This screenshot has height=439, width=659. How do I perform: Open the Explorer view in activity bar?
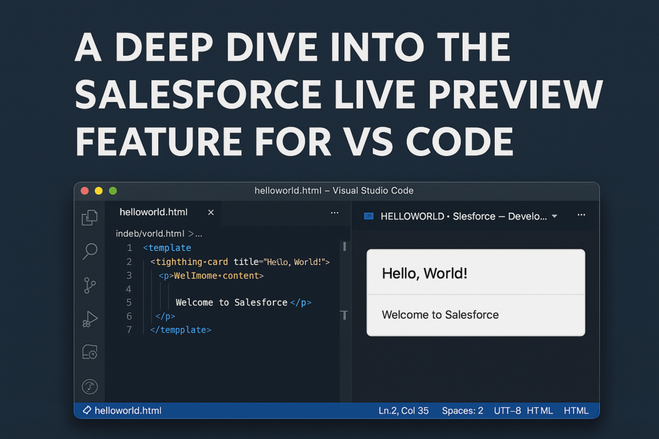point(89,217)
